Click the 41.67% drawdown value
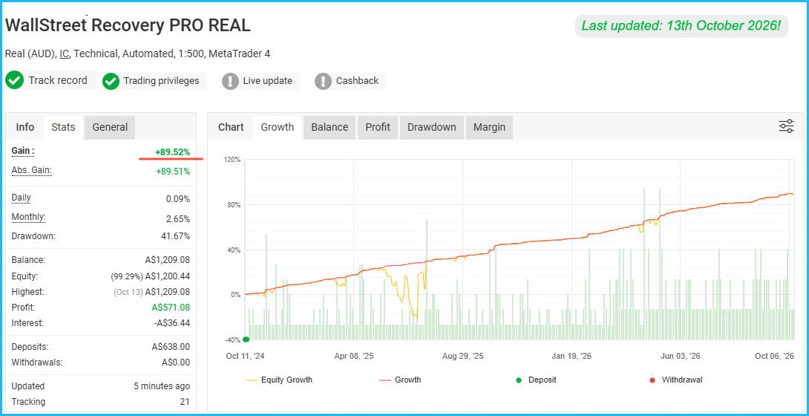Image resolution: width=809 pixels, height=416 pixels. [x=175, y=236]
